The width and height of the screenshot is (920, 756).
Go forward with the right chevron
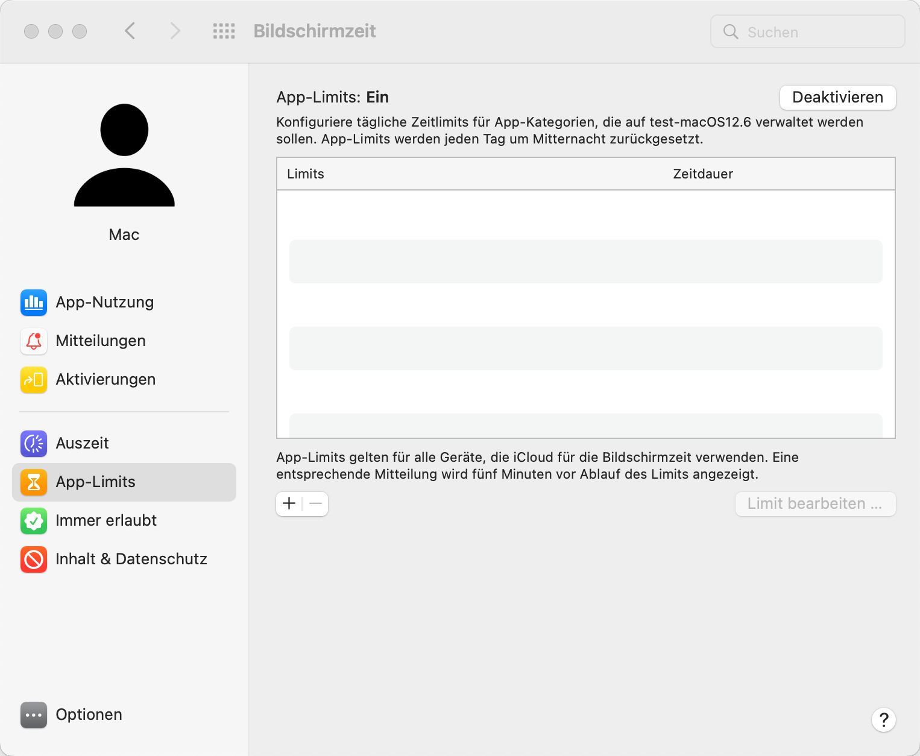coord(175,31)
